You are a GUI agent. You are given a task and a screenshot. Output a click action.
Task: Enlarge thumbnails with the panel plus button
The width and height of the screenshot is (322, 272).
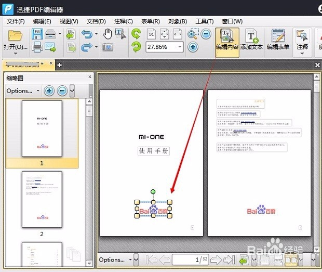click(x=49, y=90)
